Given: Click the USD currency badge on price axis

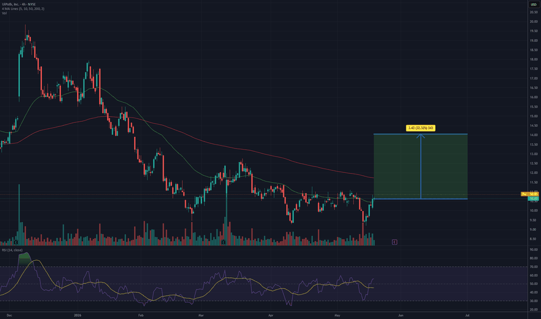Looking at the screenshot, I should coord(533,5).
